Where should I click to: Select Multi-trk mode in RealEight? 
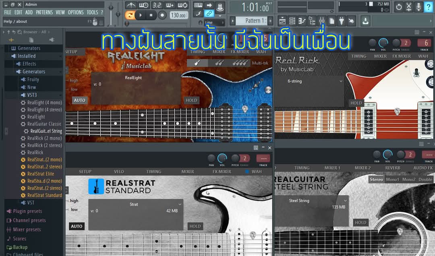pos(260,63)
